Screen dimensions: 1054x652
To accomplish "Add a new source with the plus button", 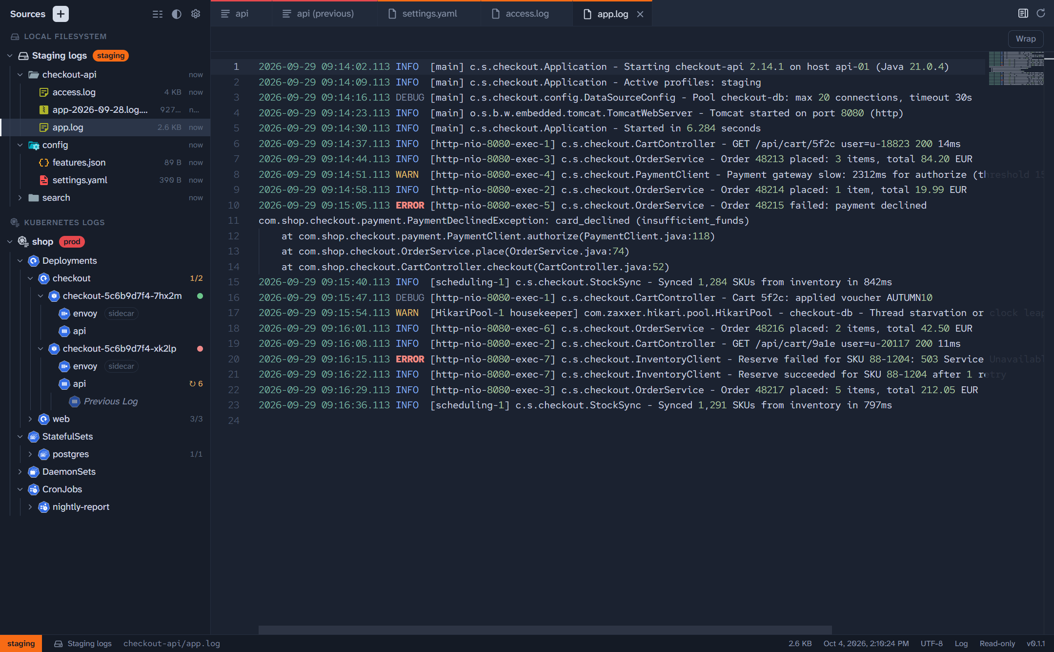I will [61, 14].
